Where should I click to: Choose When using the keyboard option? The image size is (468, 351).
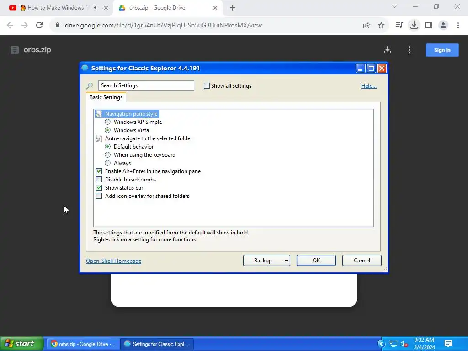pyautogui.click(x=107, y=155)
